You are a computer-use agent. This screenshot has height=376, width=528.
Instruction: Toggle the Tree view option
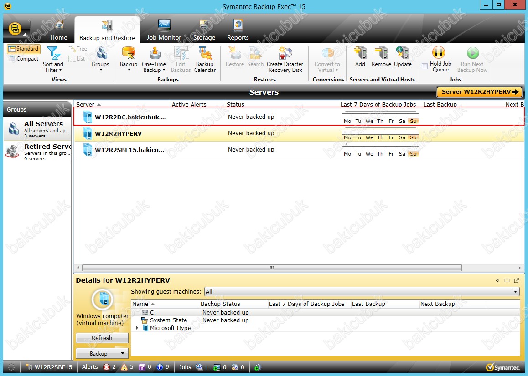[x=78, y=49]
